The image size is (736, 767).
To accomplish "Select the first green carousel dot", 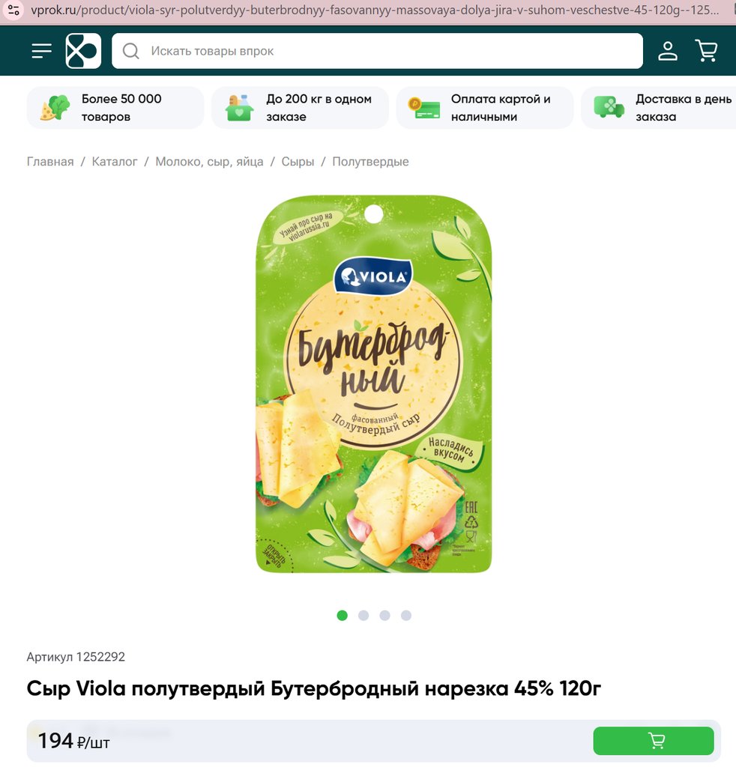I will coord(342,616).
